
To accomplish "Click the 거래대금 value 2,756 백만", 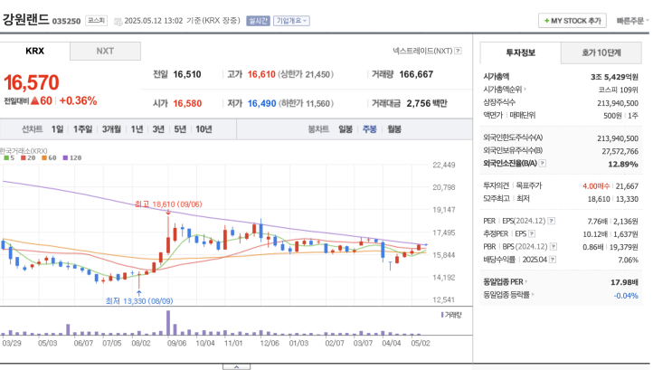I will click(427, 103).
